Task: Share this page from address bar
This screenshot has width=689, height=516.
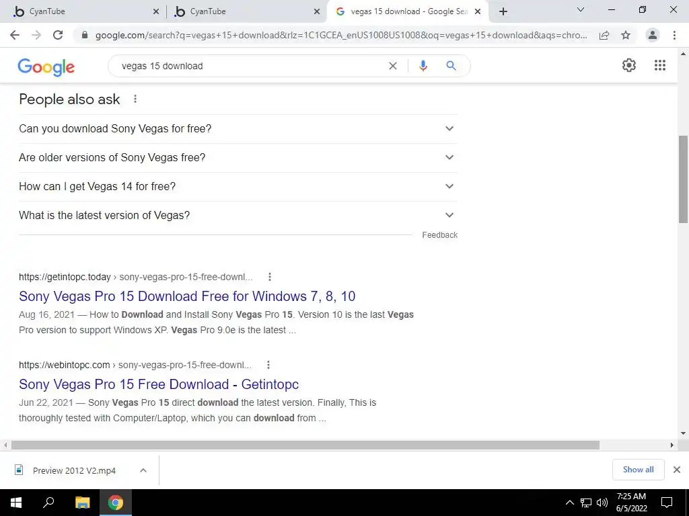Action: click(604, 35)
